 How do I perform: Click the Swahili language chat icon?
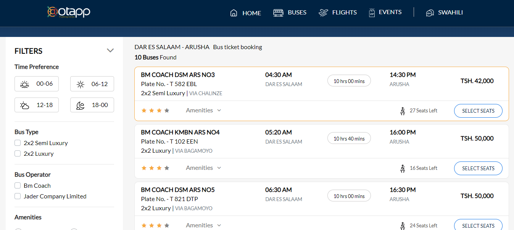click(x=430, y=13)
